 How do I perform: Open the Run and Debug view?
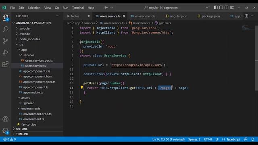pyautogui.click(x=5, y=52)
